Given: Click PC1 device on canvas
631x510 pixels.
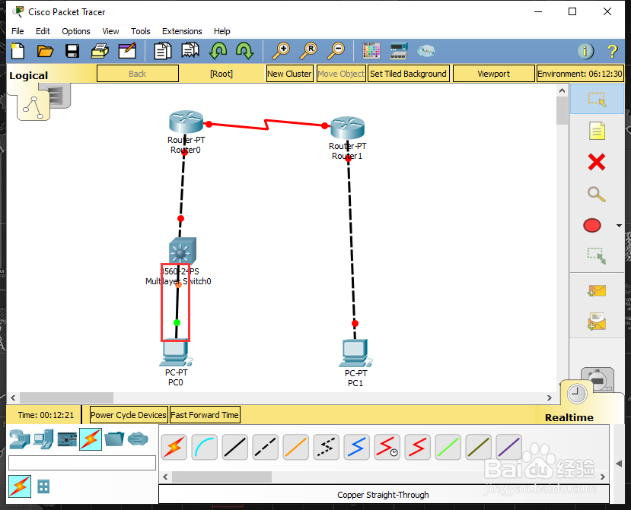Looking at the screenshot, I should tap(355, 353).
